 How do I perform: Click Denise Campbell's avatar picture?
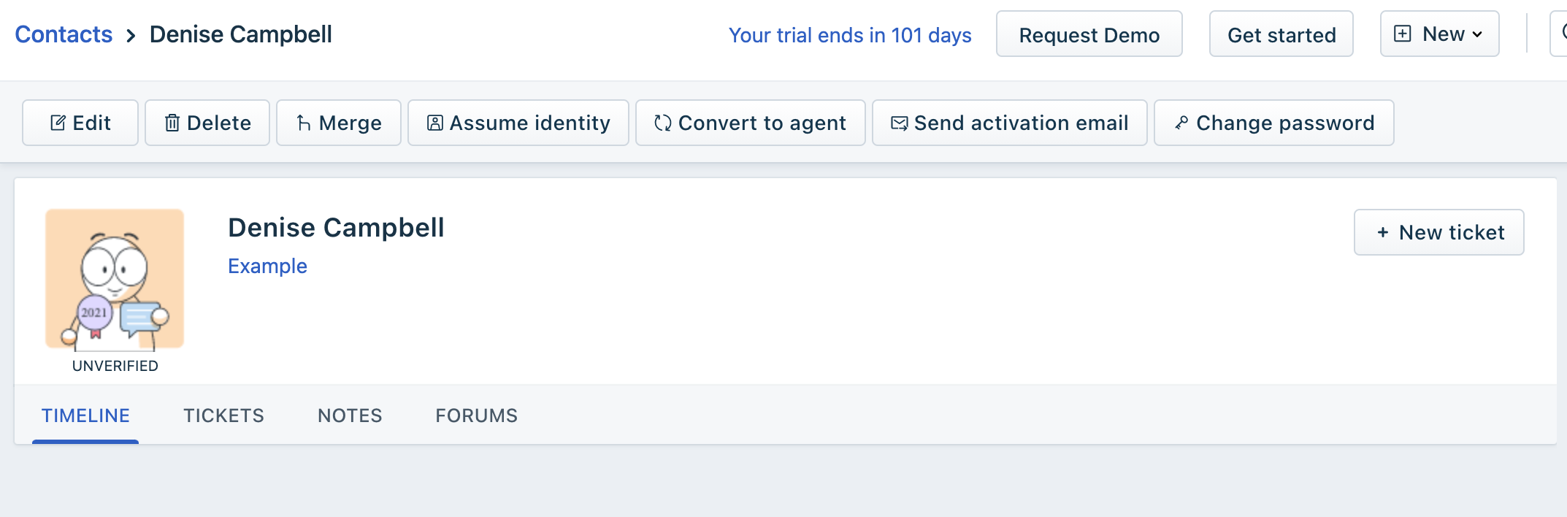pyautogui.click(x=115, y=279)
